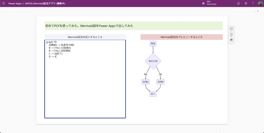This screenshot has width=264, height=133.
Task: Click the 処理A node in the diagram
Action: point(145,82)
